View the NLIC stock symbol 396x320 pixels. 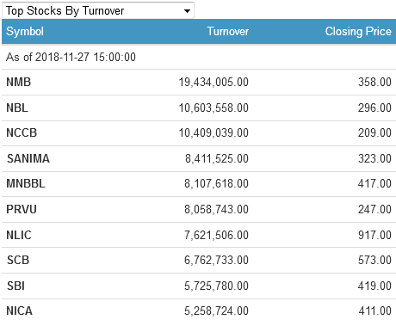pyautogui.click(x=19, y=235)
